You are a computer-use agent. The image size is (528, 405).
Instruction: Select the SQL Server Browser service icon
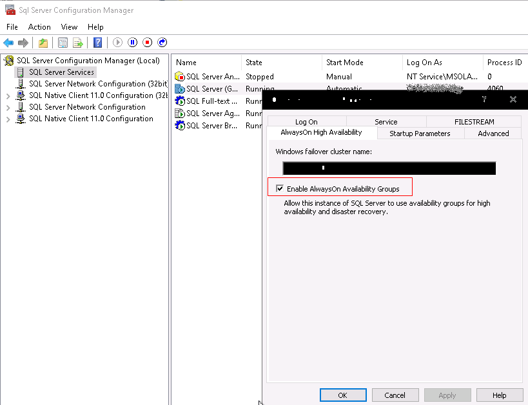pos(179,125)
